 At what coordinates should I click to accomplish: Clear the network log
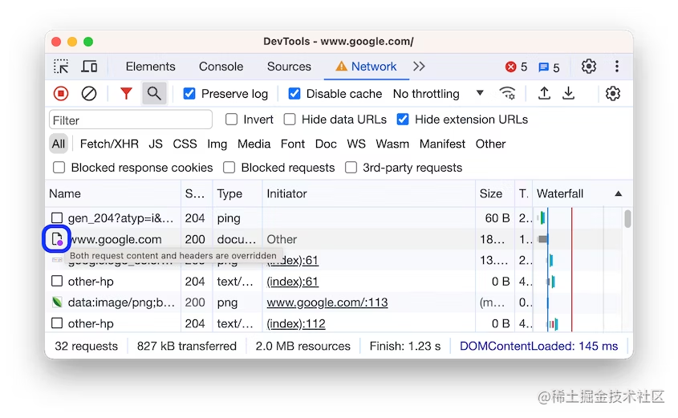[89, 93]
